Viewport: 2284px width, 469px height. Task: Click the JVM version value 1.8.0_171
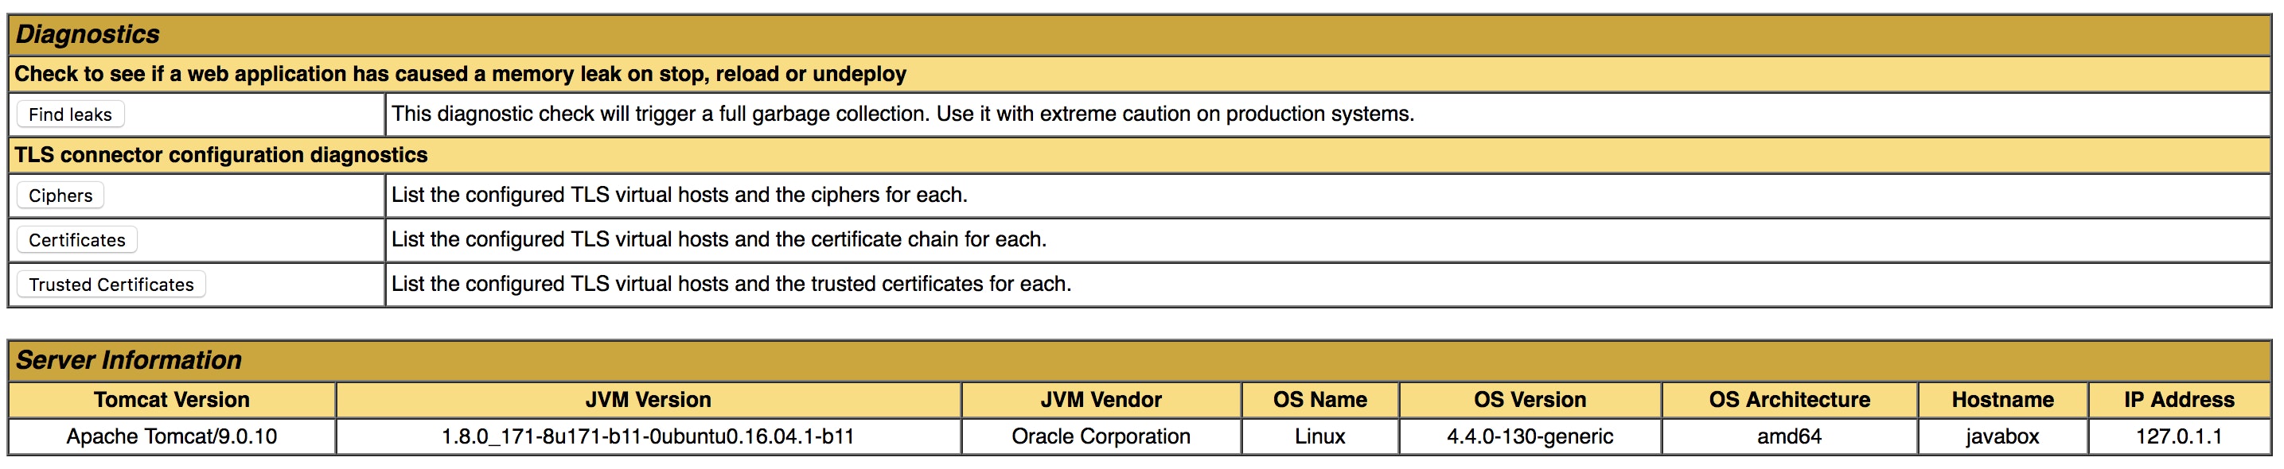coord(648,436)
